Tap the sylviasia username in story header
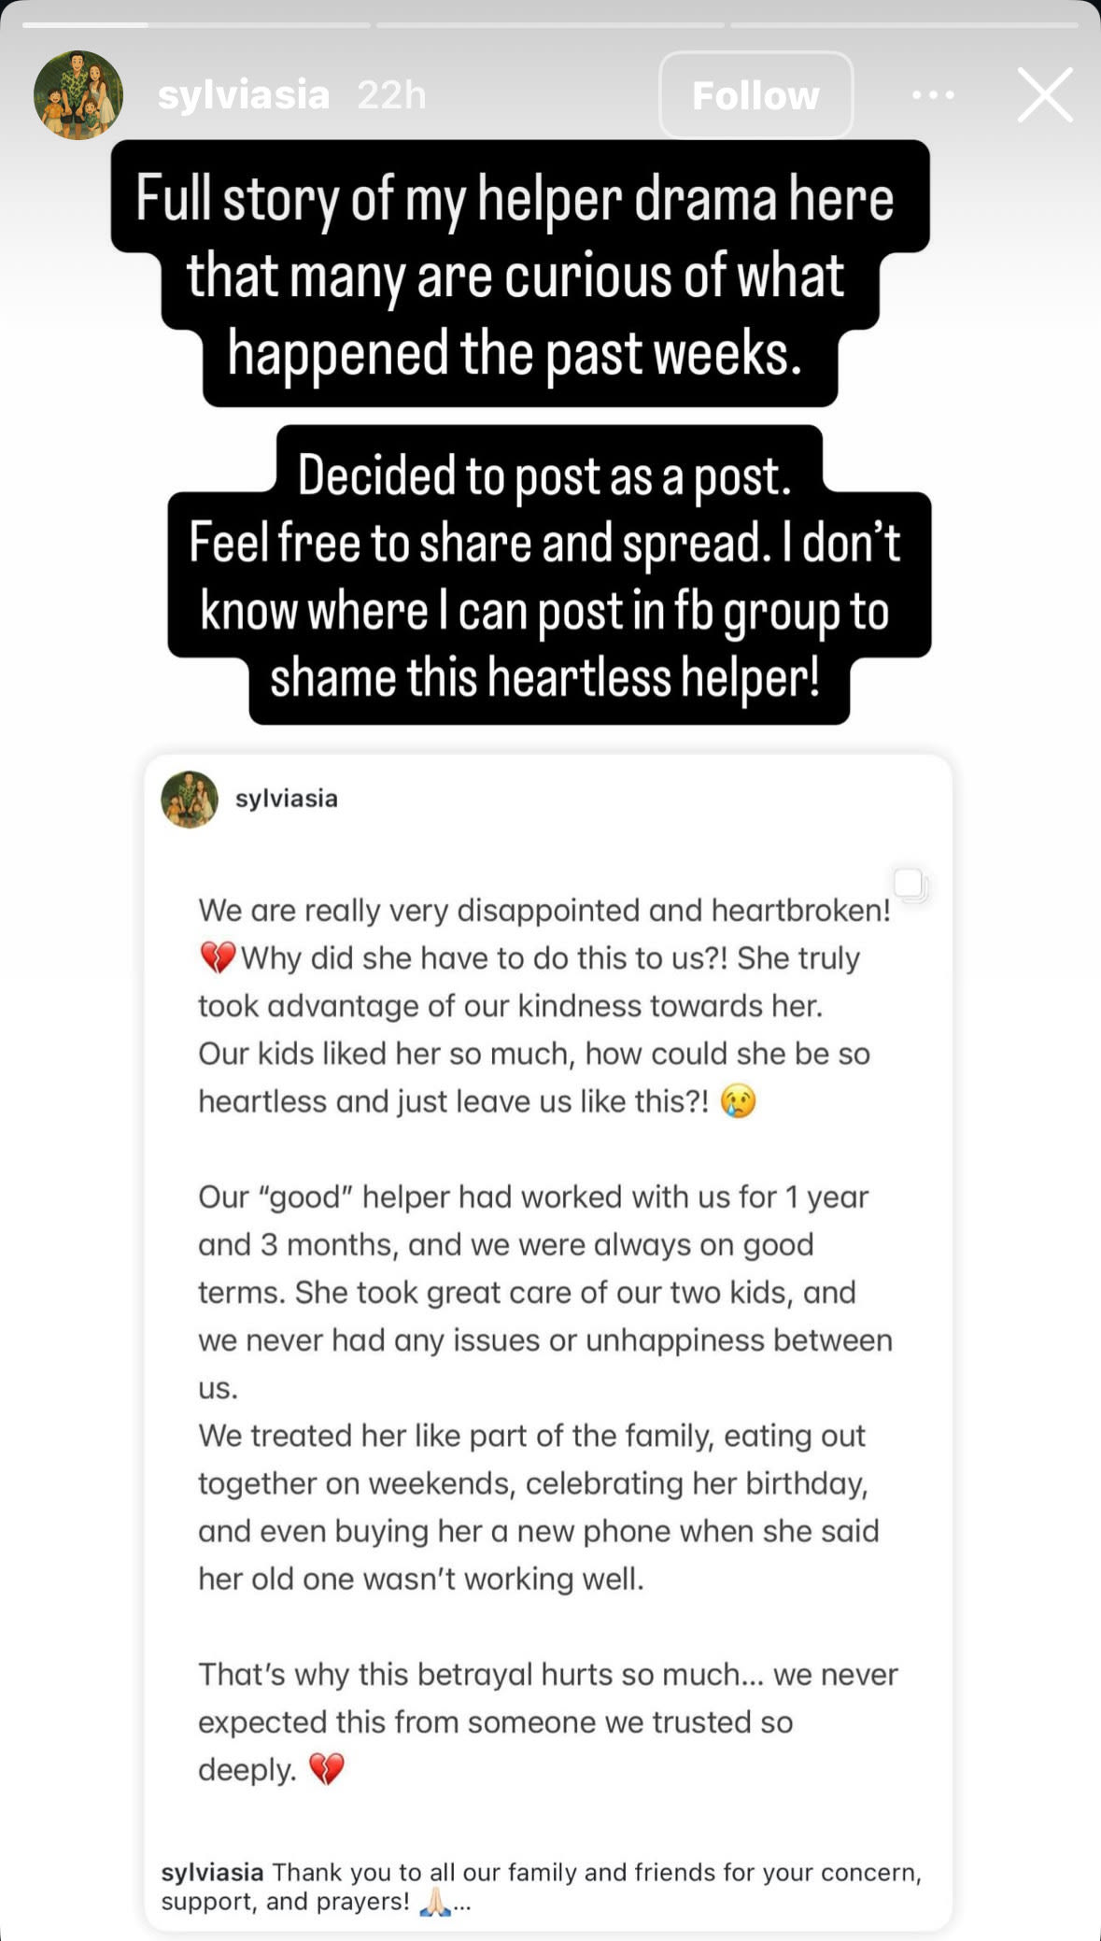 [244, 95]
